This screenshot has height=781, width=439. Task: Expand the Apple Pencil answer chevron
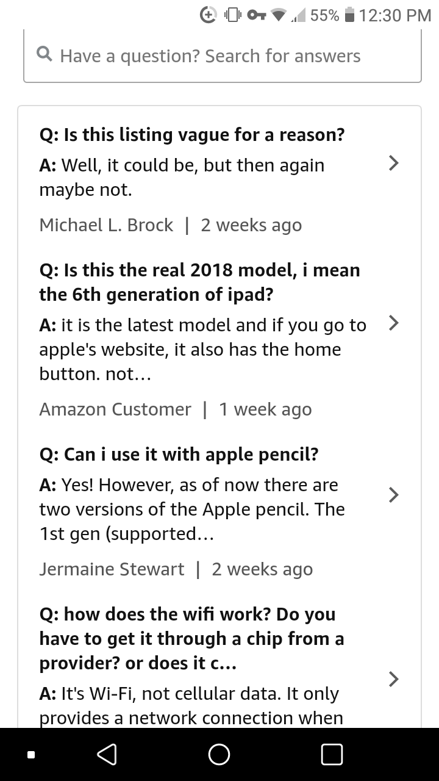coord(394,494)
